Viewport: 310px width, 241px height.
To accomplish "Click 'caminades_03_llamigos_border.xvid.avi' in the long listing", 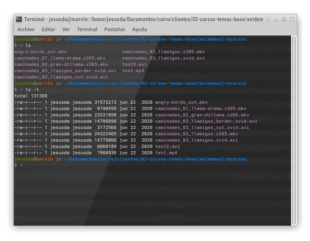I will click(206, 121).
